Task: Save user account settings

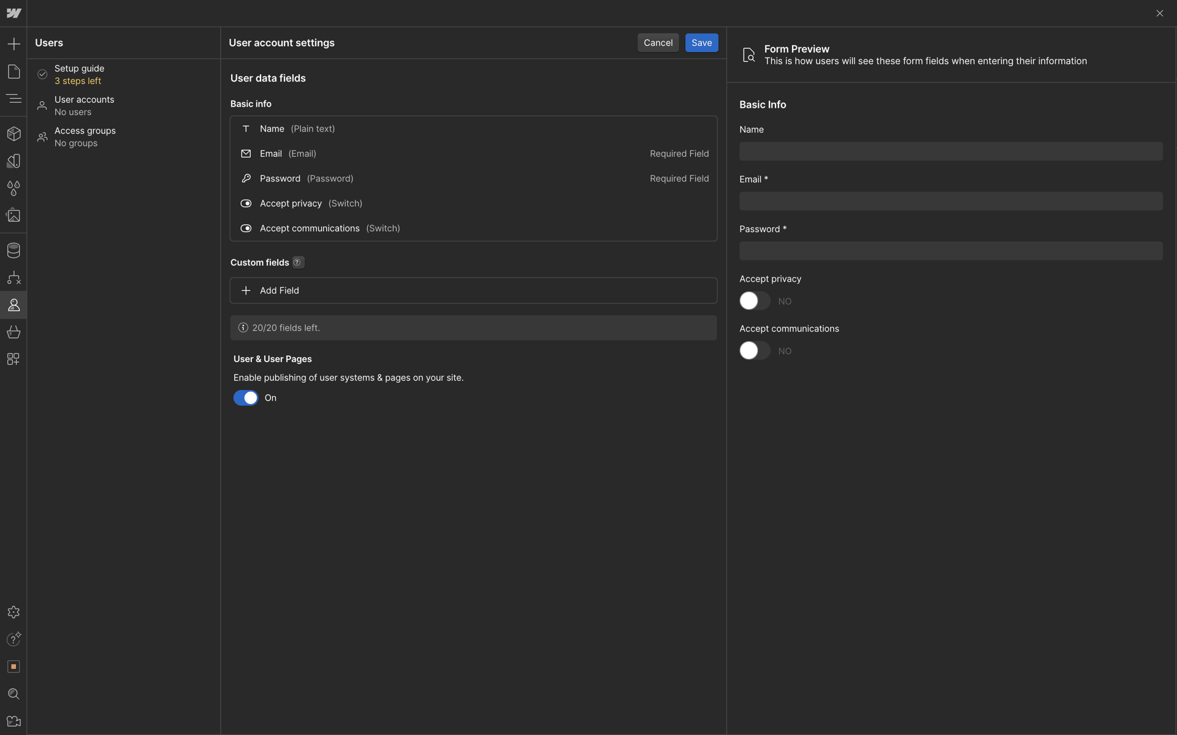Action: [701, 43]
